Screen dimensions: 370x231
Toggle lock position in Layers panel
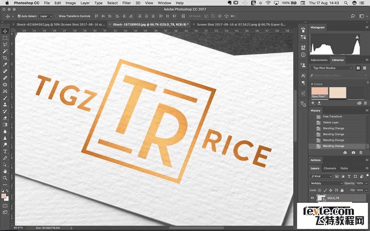point(331,190)
